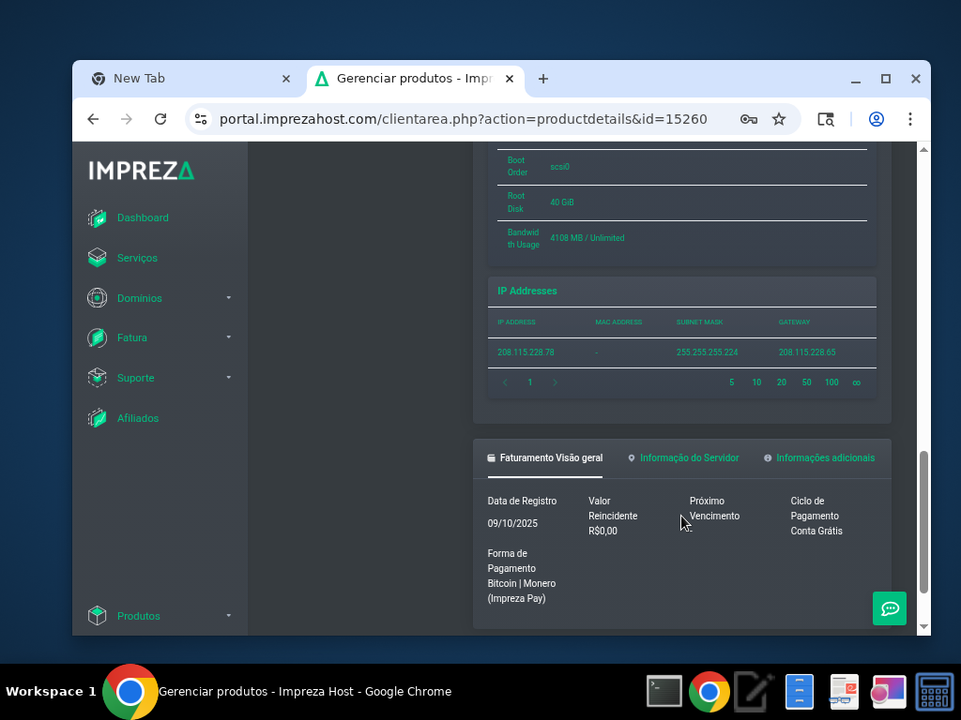
Task: Close the Gerenciar produtos tab
Action: [510, 79]
